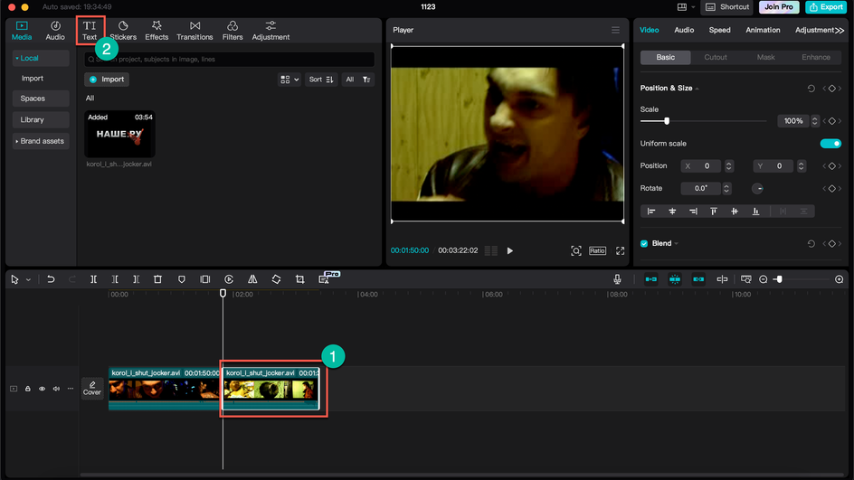Hide the video track with eye icon
Screen dimensions: 854x480
pyautogui.click(x=42, y=389)
